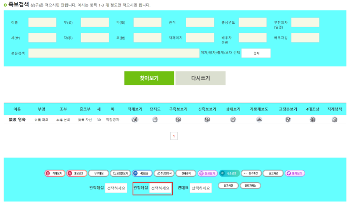Focus the 파(派) input field

click(x=147, y=23)
